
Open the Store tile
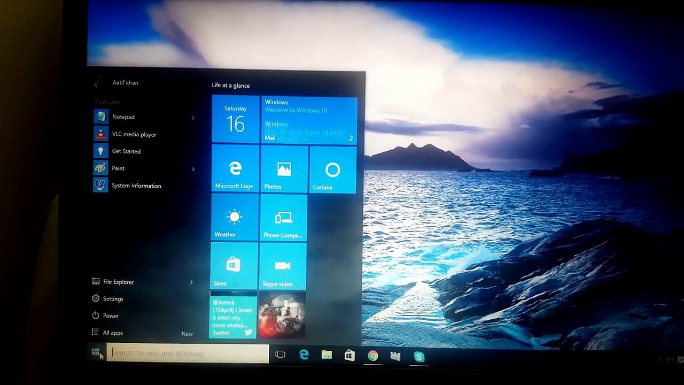click(x=234, y=266)
